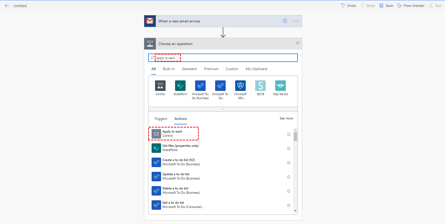Switch to the Built-in tab
The image size is (445, 224).
pyautogui.click(x=169, y=69)
